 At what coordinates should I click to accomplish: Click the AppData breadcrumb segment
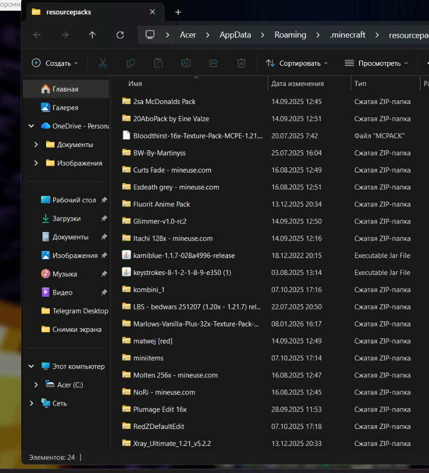point(235,35)
